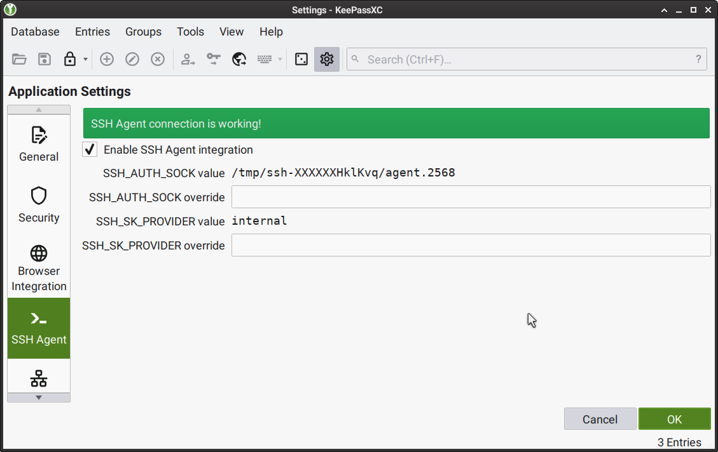Toggle the settings gear in the toolbar
The height and width of the screenshot is (452, 718).
pyautogui.click(x=326, y=59)
